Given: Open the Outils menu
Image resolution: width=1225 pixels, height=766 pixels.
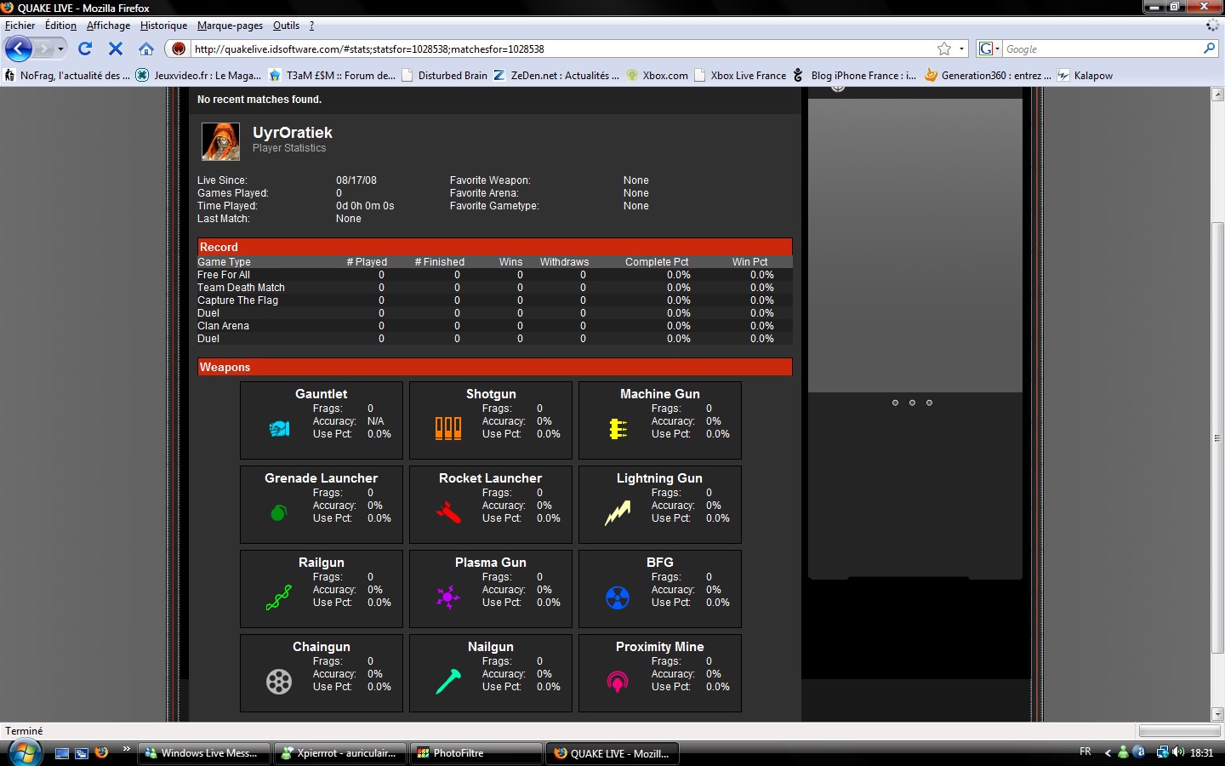Looking at the screenshot, I should pyautogui.click(x=286, y=26).
